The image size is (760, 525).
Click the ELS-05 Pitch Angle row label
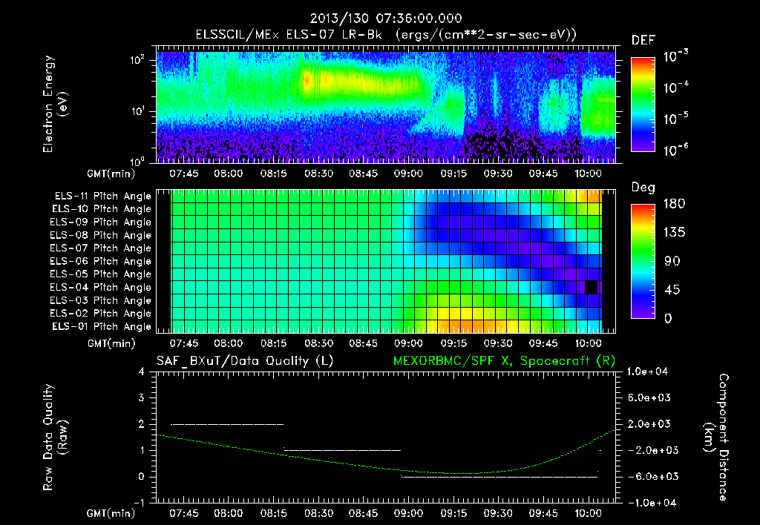(x=101, y=274)
